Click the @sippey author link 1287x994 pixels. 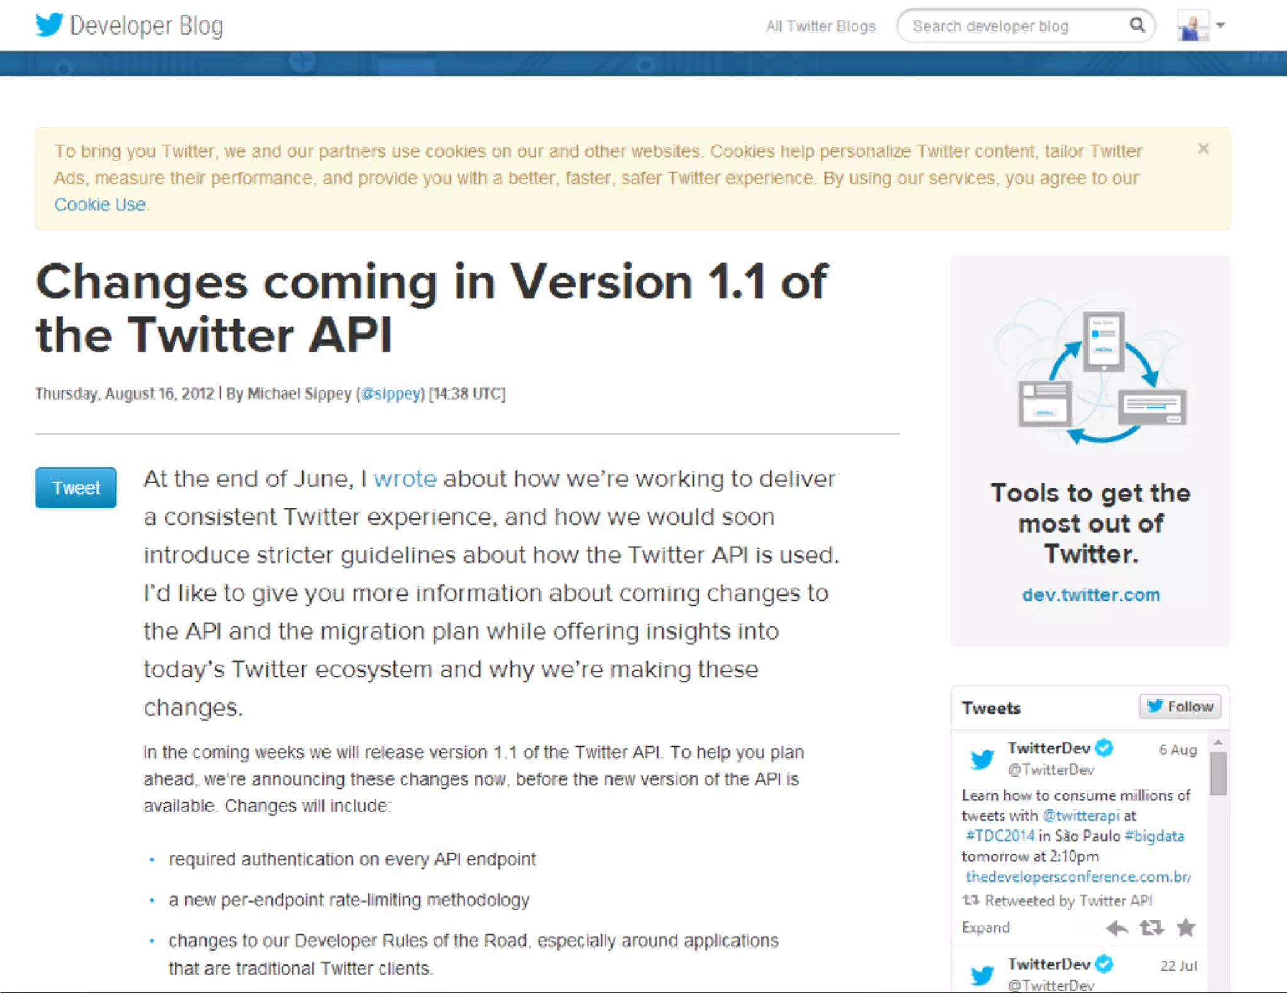(391, 393)
